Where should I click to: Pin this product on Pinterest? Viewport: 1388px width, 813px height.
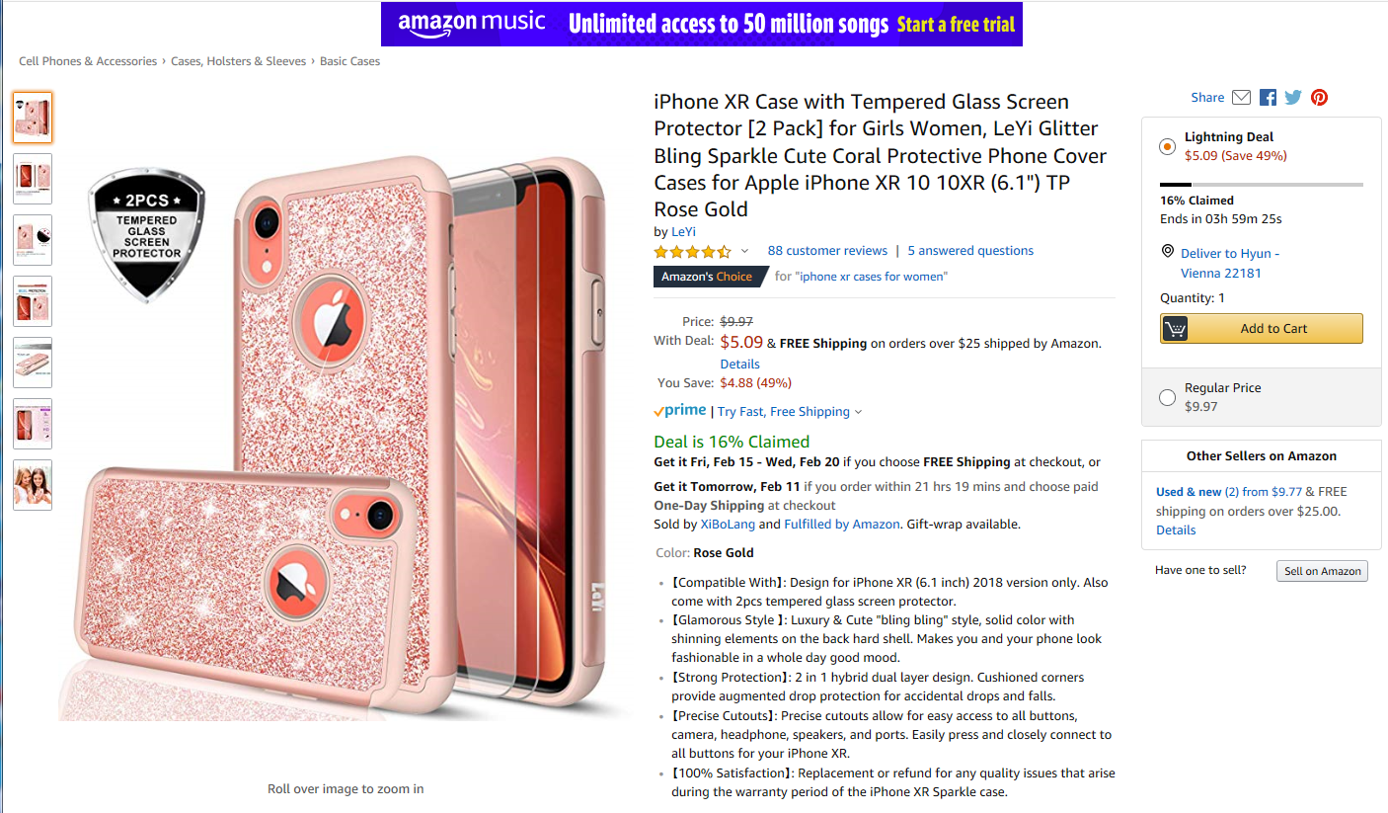click(1319, 98)
